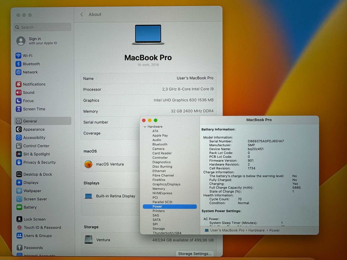Select Storage in System Information Hardware list
Screen dimensions: 347x260
(158, 228)
